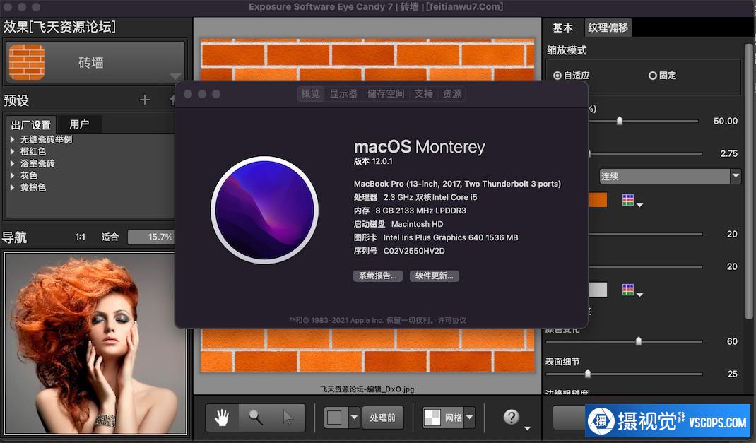Click the 版本 12.0.1 version text
Image resolution: width=756 pixels, height=443 pixels.
click(x=373, y=161)
